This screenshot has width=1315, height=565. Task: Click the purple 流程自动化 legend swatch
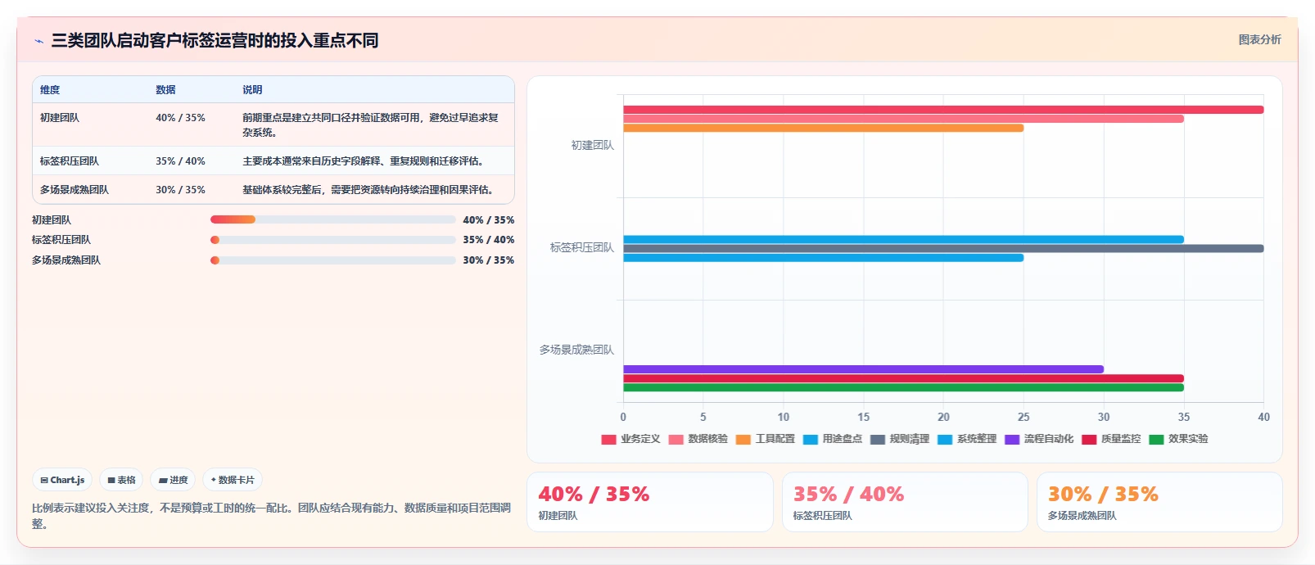1012,440
